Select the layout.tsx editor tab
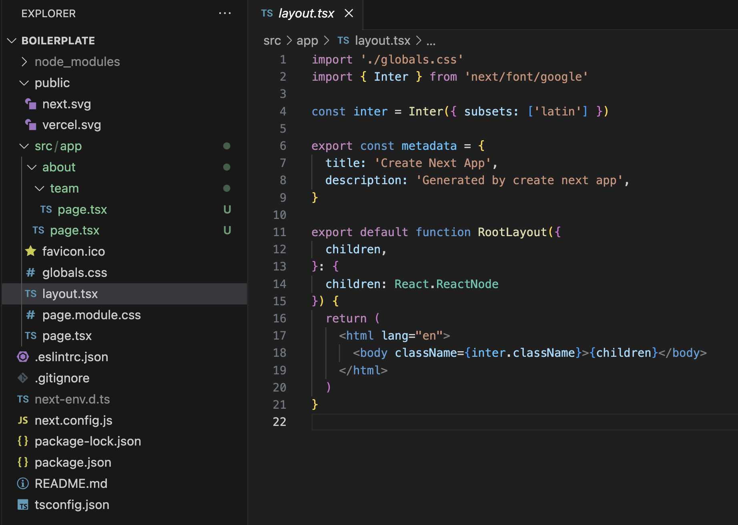 pos(306,14)
